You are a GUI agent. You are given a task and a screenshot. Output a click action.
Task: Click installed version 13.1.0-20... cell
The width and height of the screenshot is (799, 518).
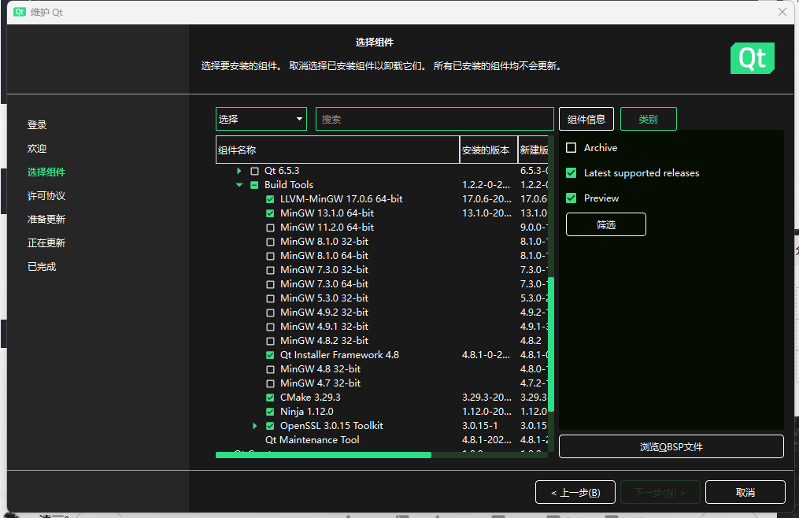coord(486,213)
